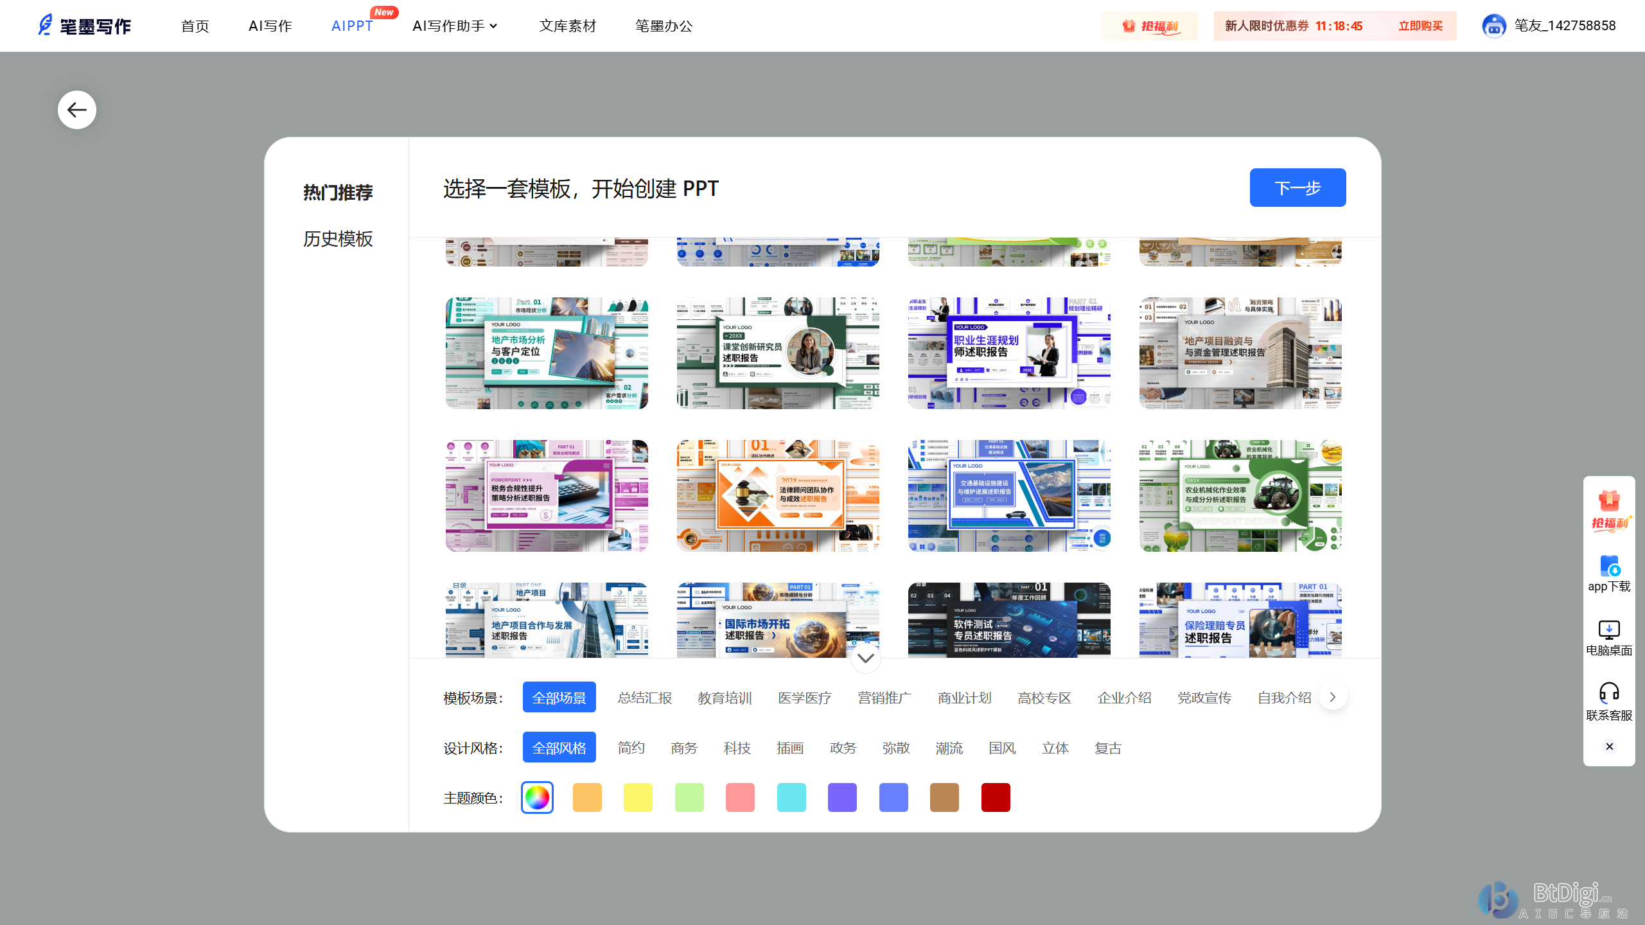This screenshot has height=925, width=1645.
Task: Open the user avatar icon
Action: point(1493,26)
